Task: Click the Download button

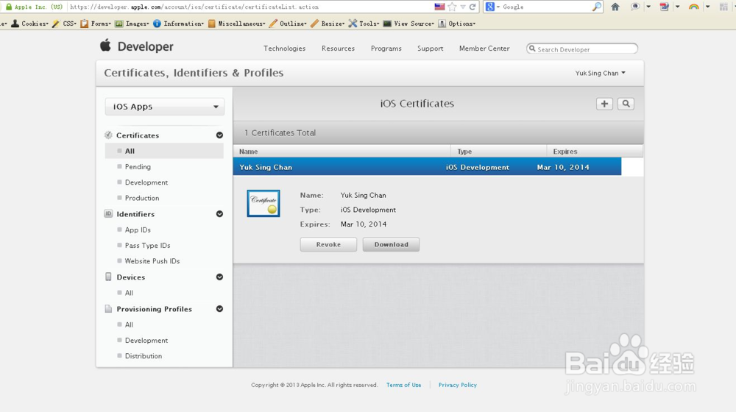Action: coord(391,244)
